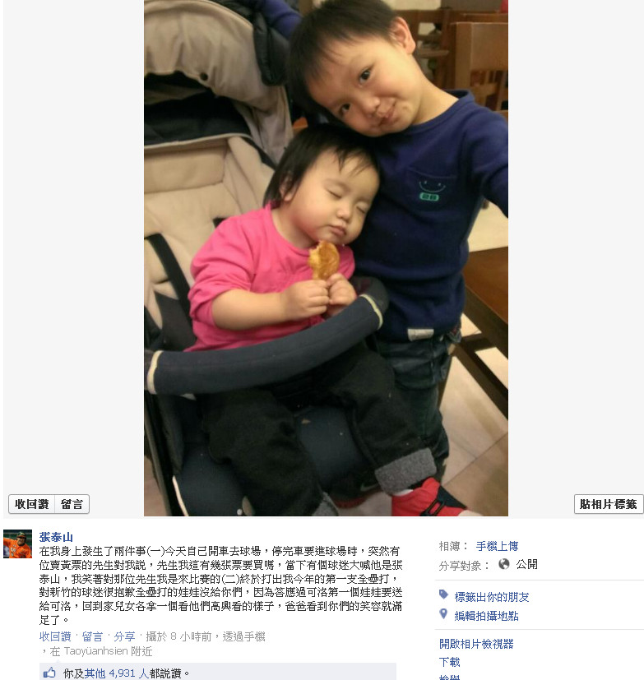644x680 pixels.
Task: Open 張泰山 profile picture thumbnail
Action: tap(17, 544)
